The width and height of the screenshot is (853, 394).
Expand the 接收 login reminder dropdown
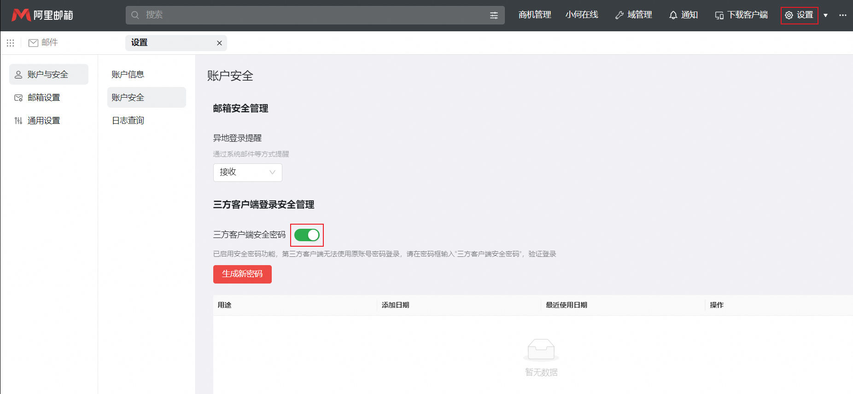pos(247,172)
